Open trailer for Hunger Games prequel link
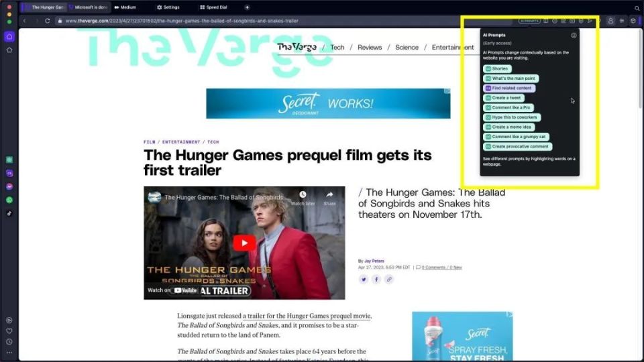 (307, 316)
